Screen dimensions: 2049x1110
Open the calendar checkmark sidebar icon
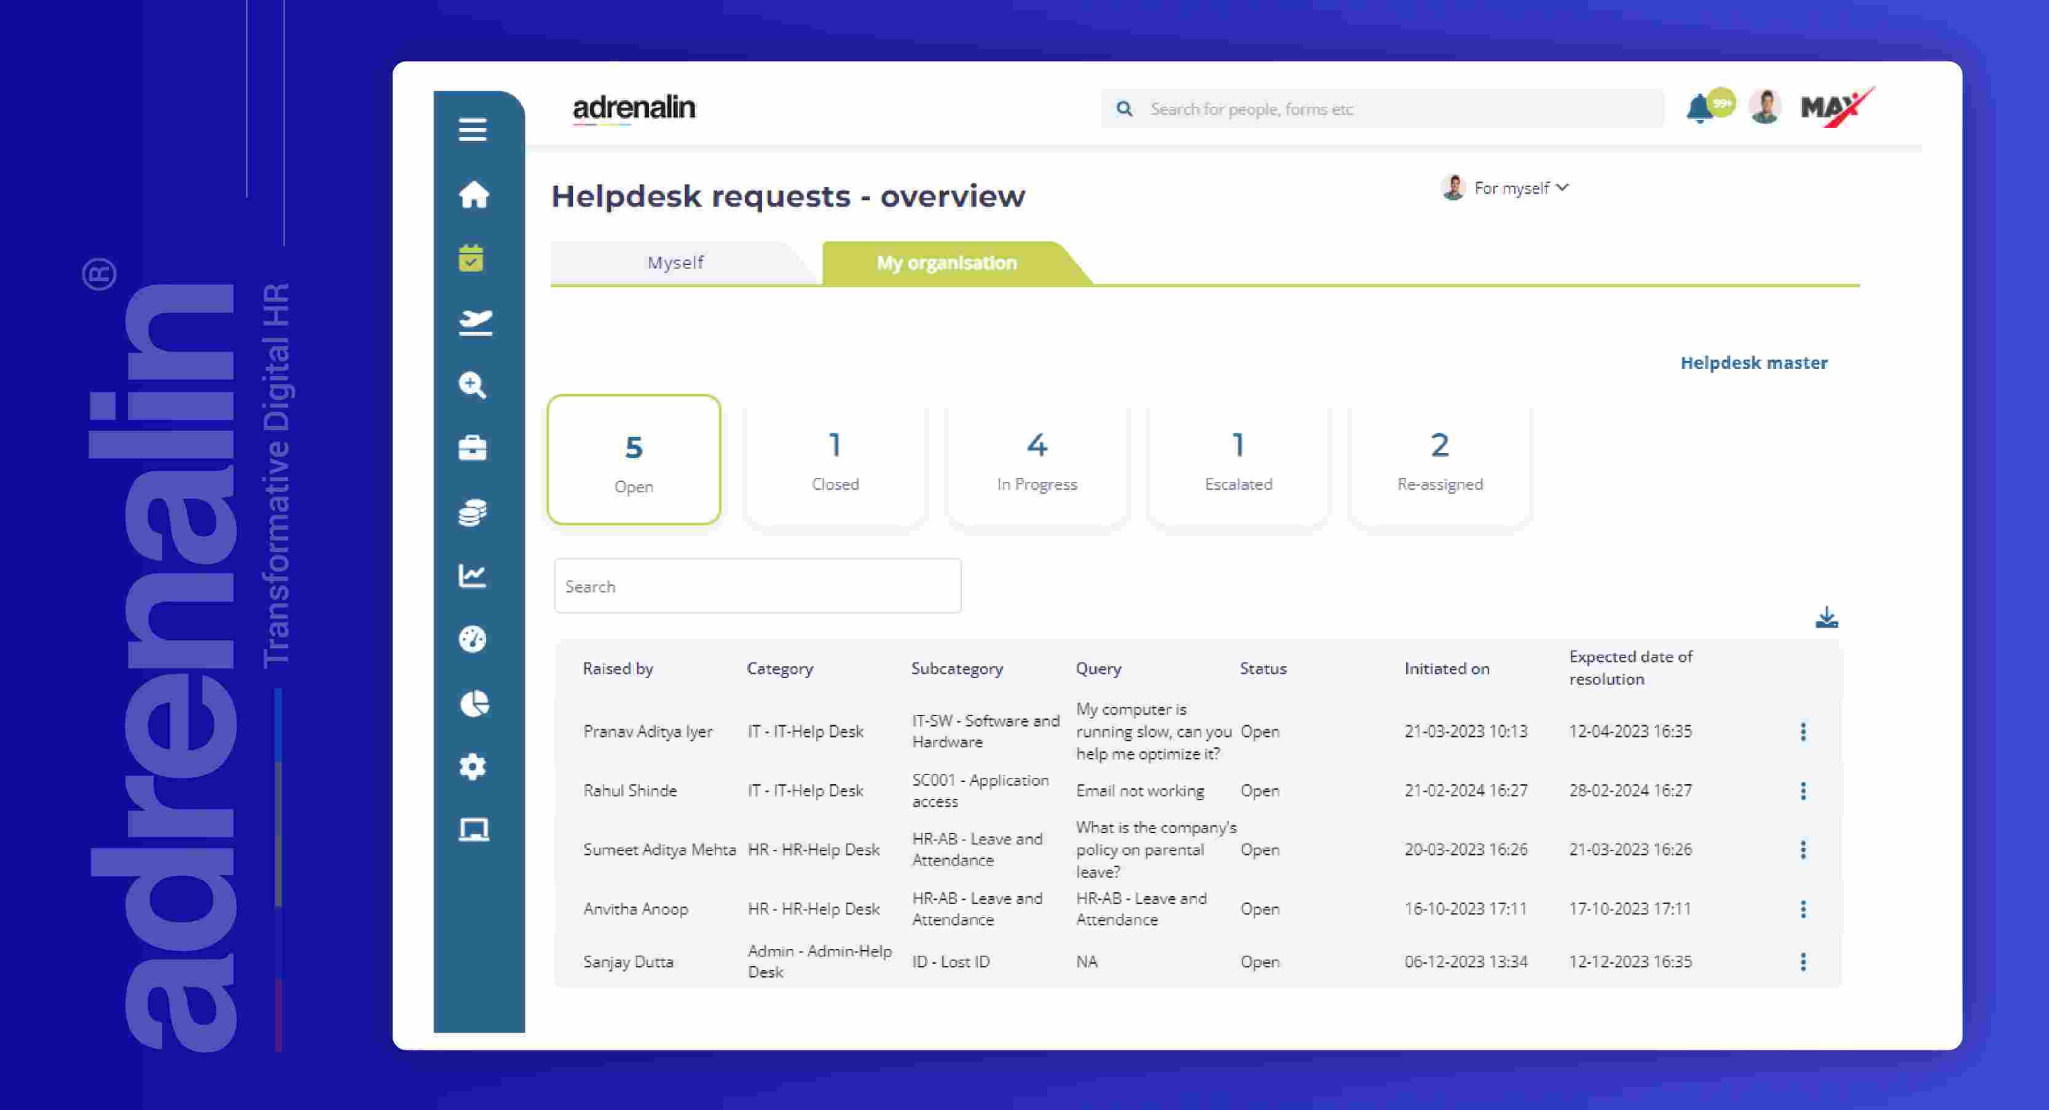471,258
